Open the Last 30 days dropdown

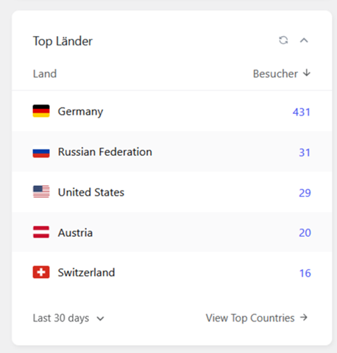[68, 318]
